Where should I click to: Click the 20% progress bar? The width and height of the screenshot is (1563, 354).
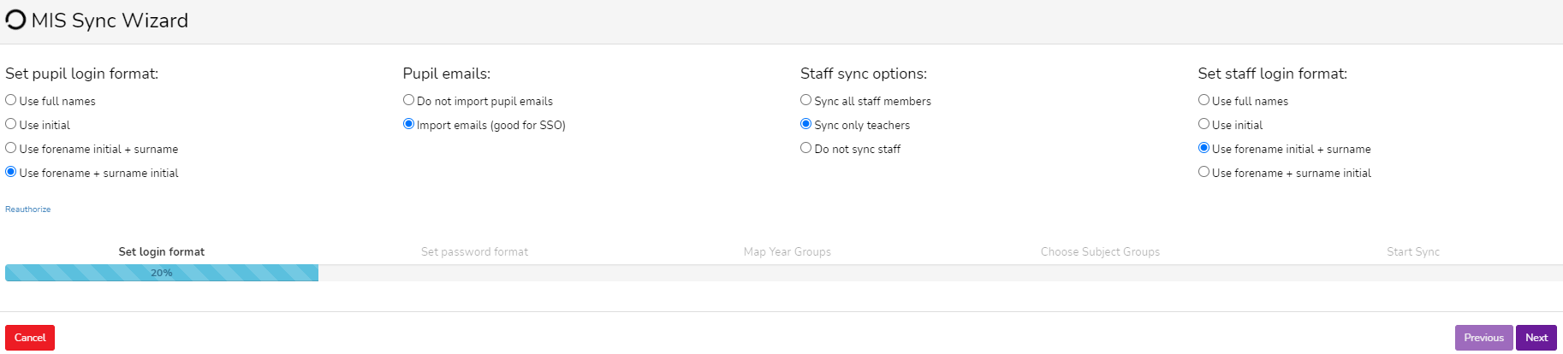point(162,273)
